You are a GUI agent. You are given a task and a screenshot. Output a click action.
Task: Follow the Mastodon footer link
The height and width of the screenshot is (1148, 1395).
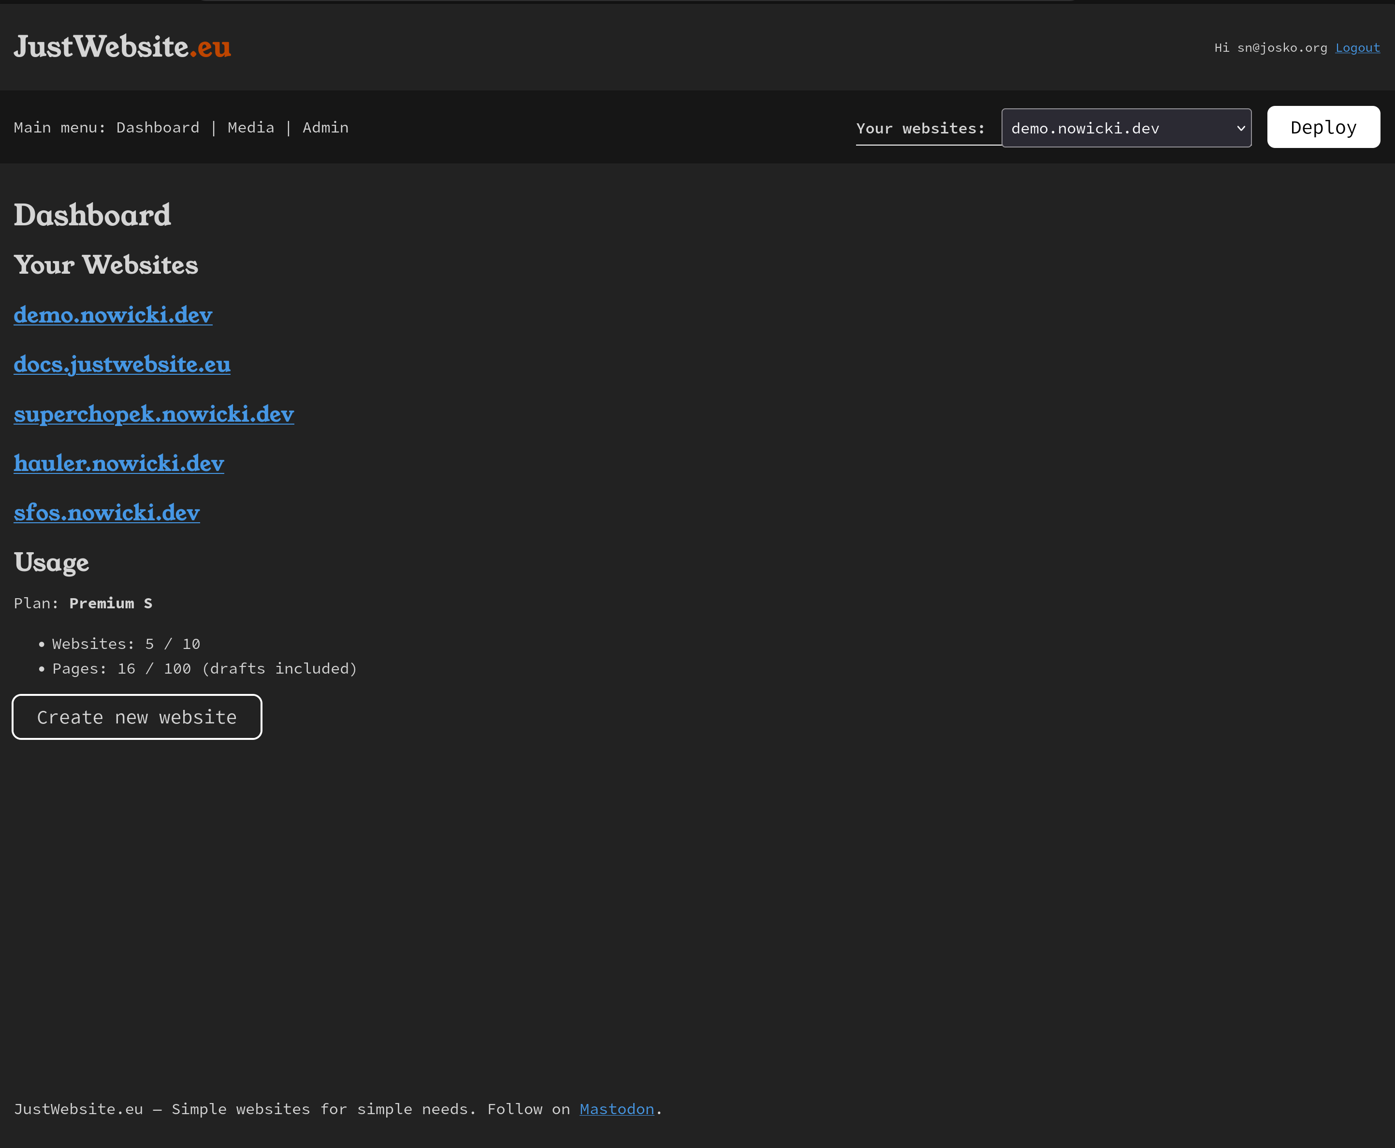[617, 1109]
